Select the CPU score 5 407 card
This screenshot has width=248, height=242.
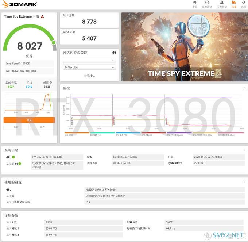(89, 37)
